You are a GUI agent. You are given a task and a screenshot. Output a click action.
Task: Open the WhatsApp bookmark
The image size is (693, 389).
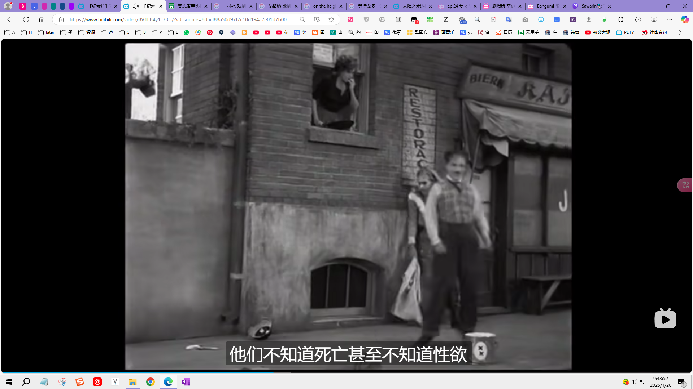pyautogui.click(x=187, y=32)
